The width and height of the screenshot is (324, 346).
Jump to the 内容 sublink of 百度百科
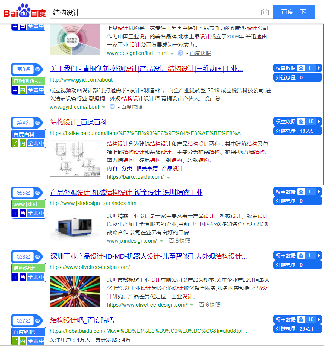(x=112, y=169)
